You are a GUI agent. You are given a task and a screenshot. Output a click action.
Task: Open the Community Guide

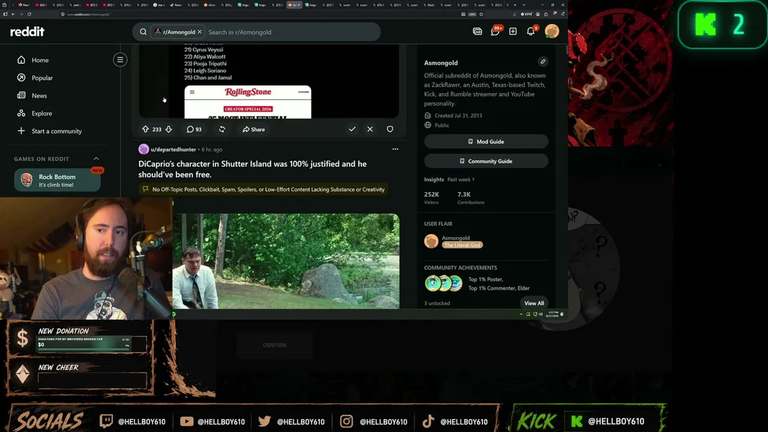[x=486, y=161]
